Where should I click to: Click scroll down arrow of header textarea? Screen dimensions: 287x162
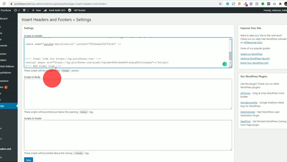[x=230, y=63]
